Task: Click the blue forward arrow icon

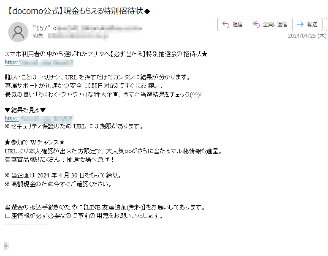Action: (x=301, y=25)
